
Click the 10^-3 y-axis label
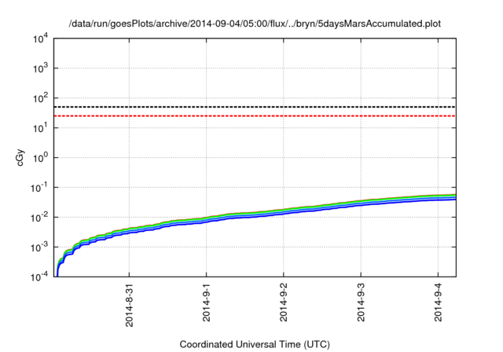[39, 247]
